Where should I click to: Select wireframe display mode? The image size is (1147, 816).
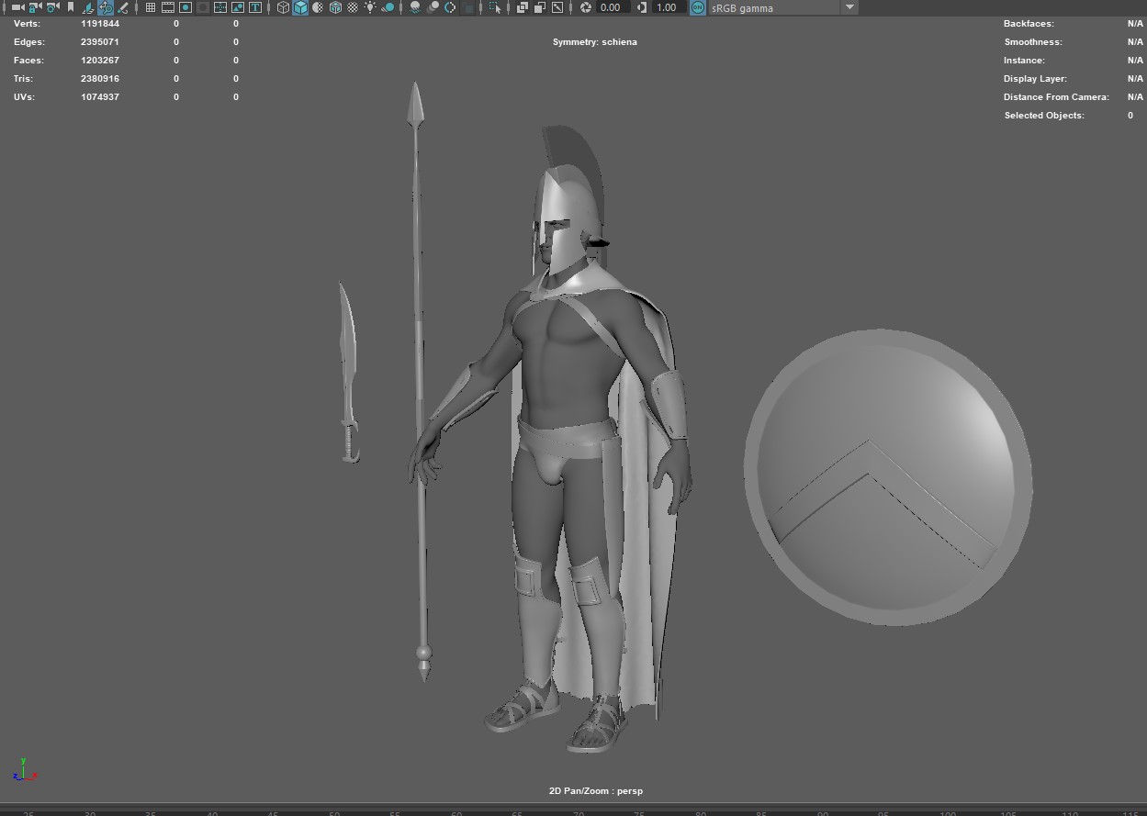pos(283,7)
